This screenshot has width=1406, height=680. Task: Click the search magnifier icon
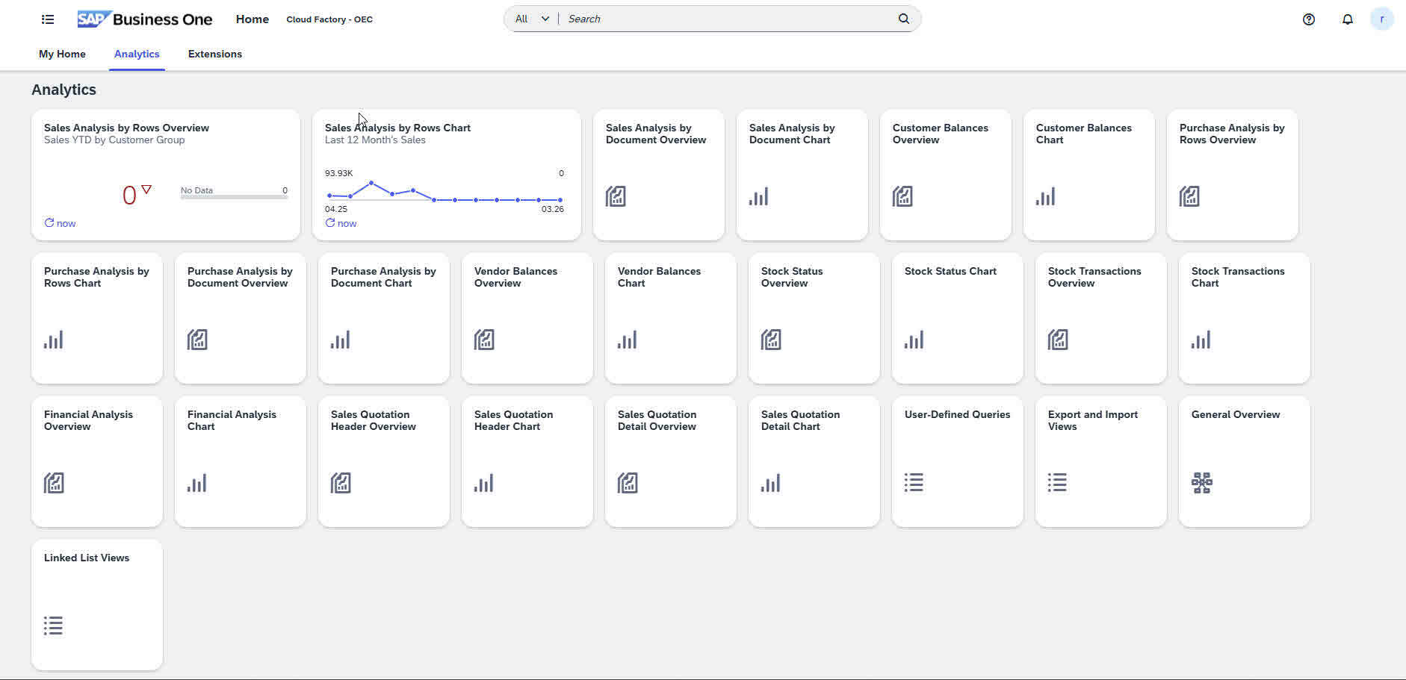click(x=903, y=18)
